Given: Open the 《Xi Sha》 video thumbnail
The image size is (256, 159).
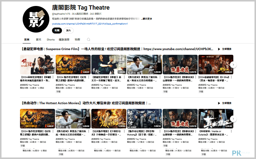Looking at the screenshot, I should [216, 64].
